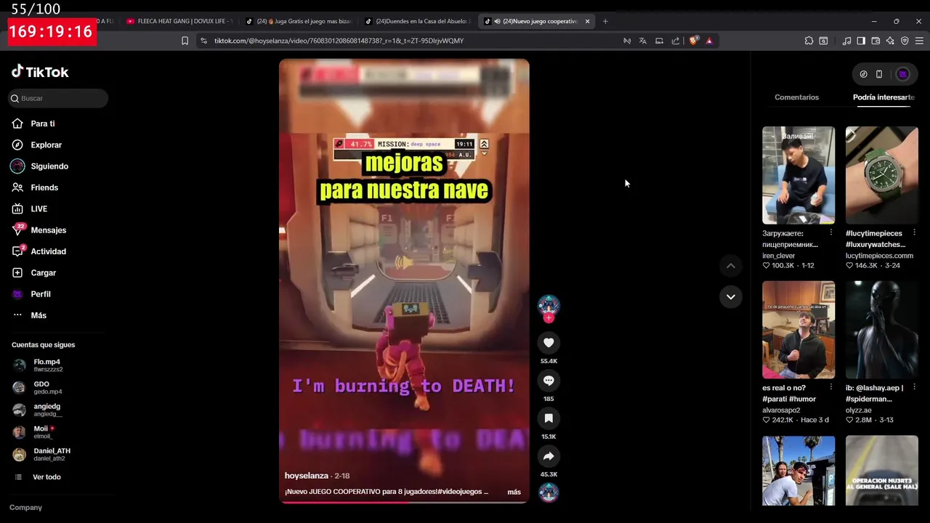Image resolution: width=930 pixels, height=523 pixels.
Task: Open browser extensions puzzle icon
Action: pyautogui.click(x=809, y=41)
